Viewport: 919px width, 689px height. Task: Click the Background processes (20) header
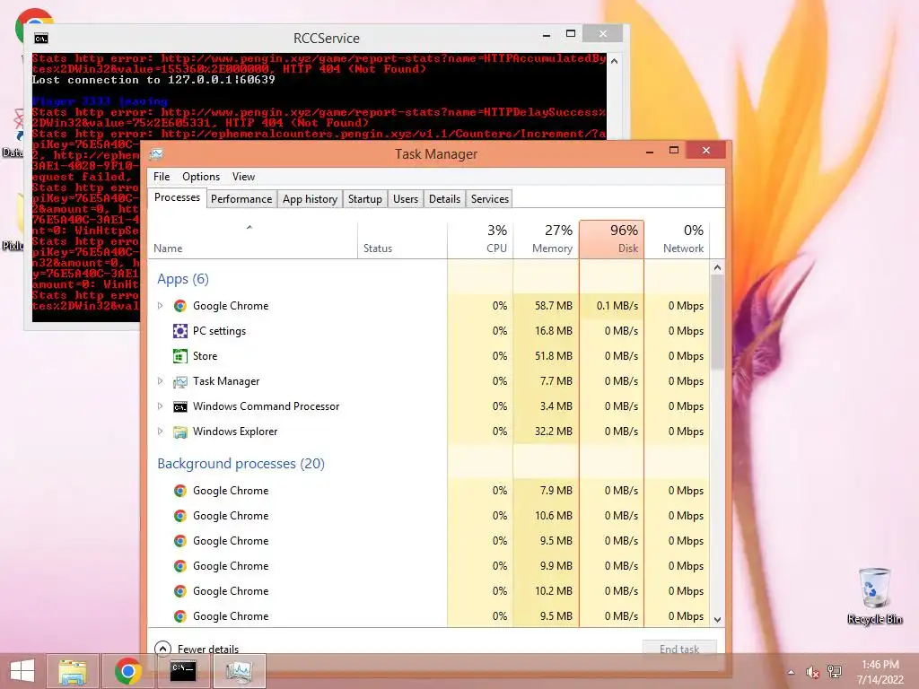241,464
